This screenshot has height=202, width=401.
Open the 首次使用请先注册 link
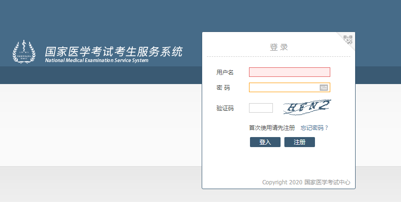click(x=271, y=128)
